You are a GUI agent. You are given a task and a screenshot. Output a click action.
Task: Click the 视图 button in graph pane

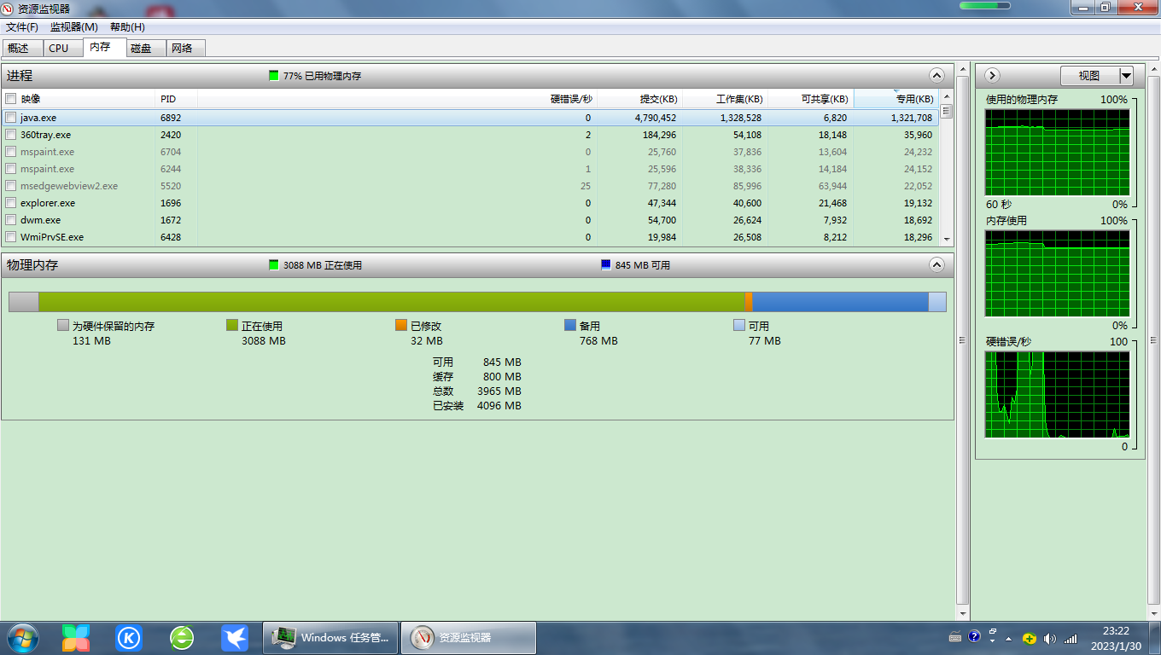1089,76
